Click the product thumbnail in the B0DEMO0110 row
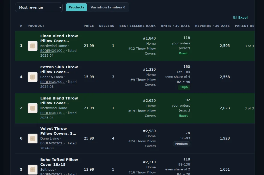264x175 pixels. point(33,108)
